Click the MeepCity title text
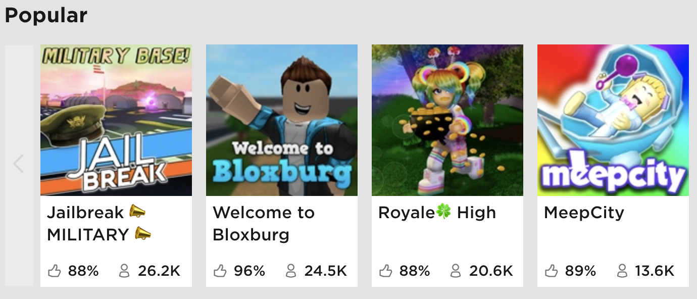Image resolution: width=697 pixels, height=299 pixels. pyautogui.click(x=584, y=213)
